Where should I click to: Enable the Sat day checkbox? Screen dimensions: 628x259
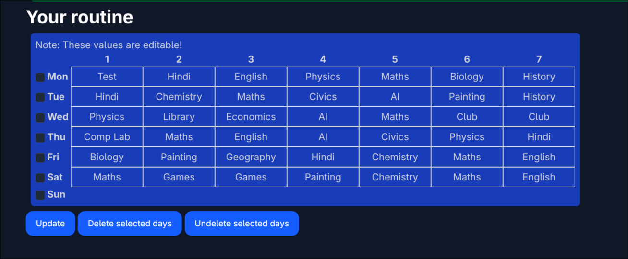pyautogui.click(x=40, y=178)
